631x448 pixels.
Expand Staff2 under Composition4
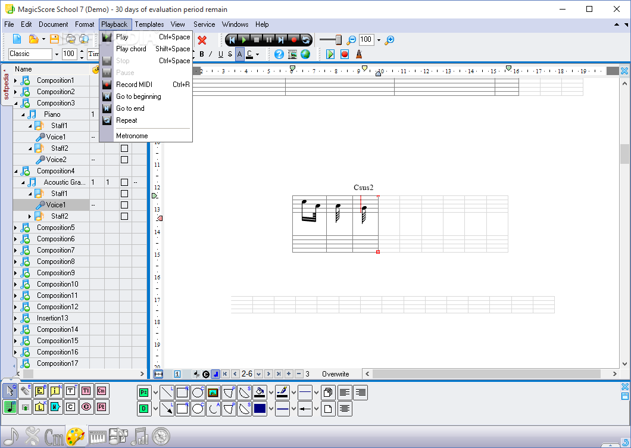[x=30, y=216]
